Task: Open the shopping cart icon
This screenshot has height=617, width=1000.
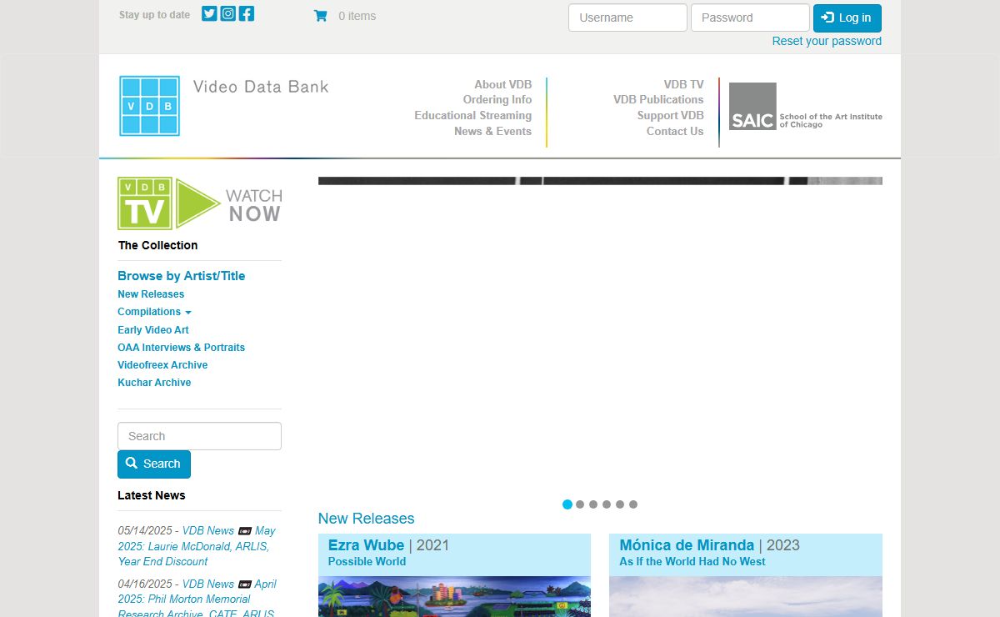Action: pos(320,16)
